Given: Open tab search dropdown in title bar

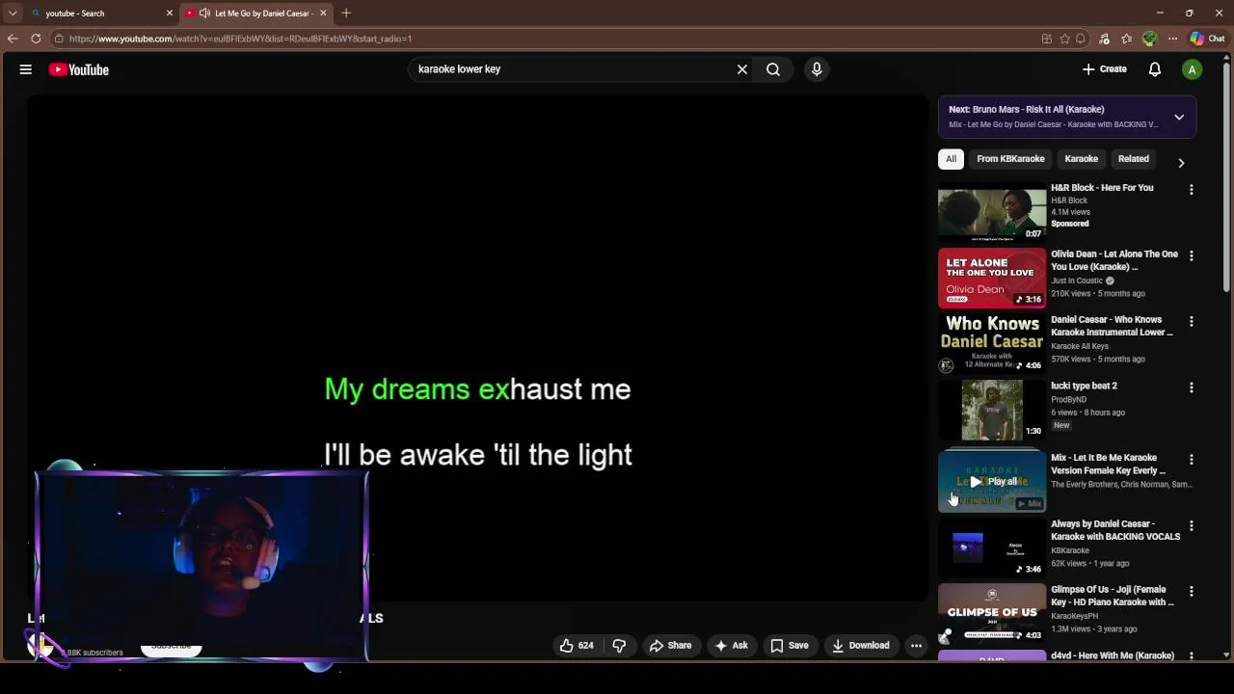Looking at the screenshot, I should click(x=13, y=13).
